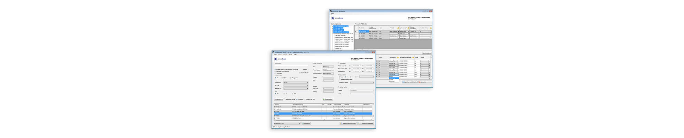The width and height of the screenshot is (684, 138).
Task: Open the Hilfe menu
Action: coord(295,55)
